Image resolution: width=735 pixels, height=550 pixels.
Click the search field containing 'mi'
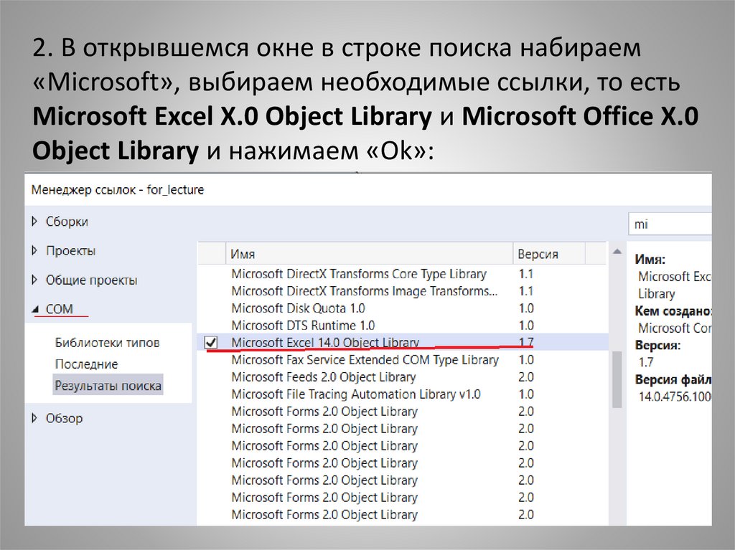pyautogui.click(x=670, y=224)
